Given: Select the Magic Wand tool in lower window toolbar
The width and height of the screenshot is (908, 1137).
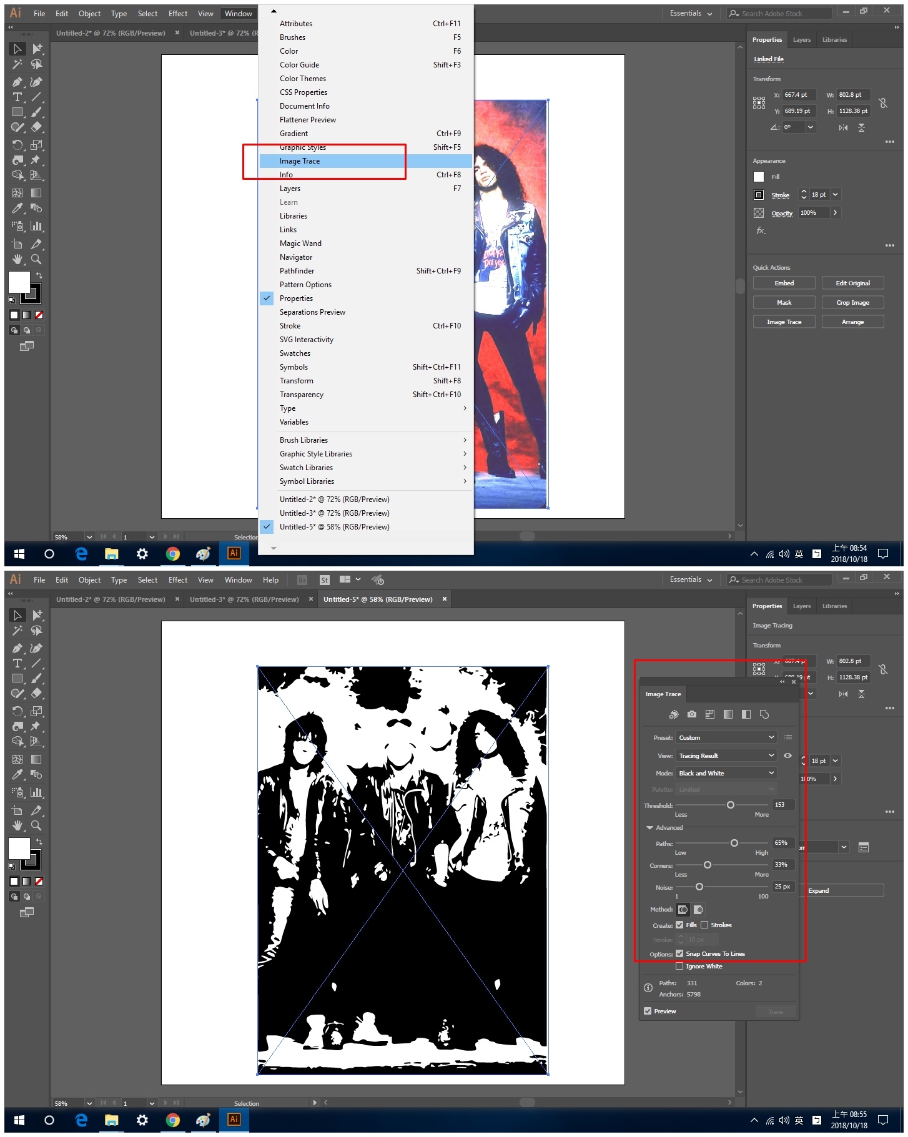Looking at the screenshot, I should coord(17,631).
